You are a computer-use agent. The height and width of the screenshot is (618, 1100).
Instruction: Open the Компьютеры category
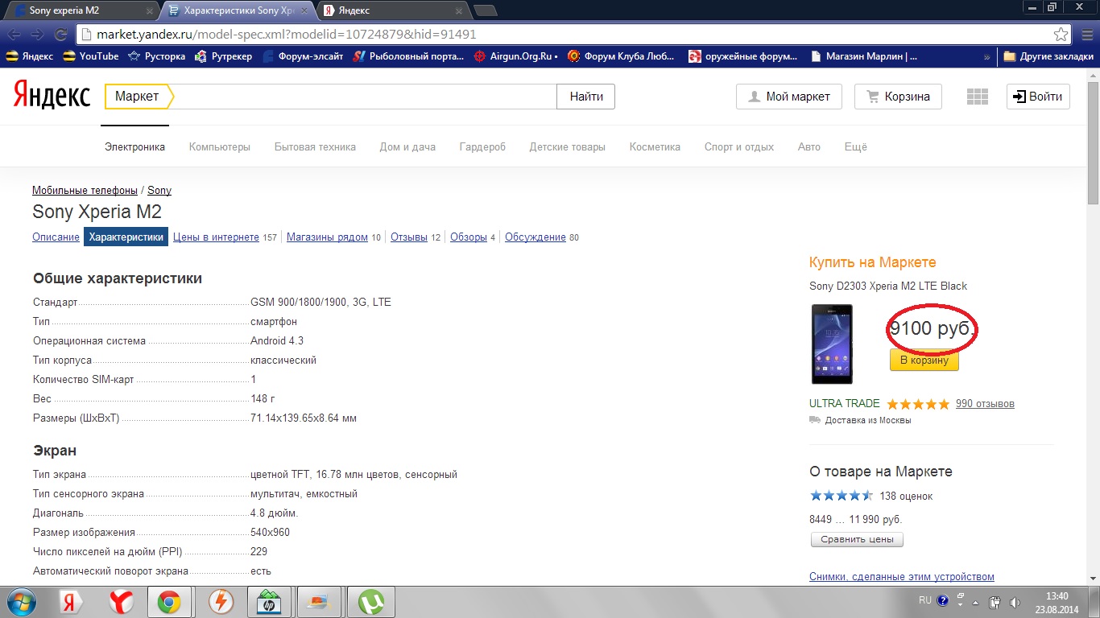tap(220, 147)
